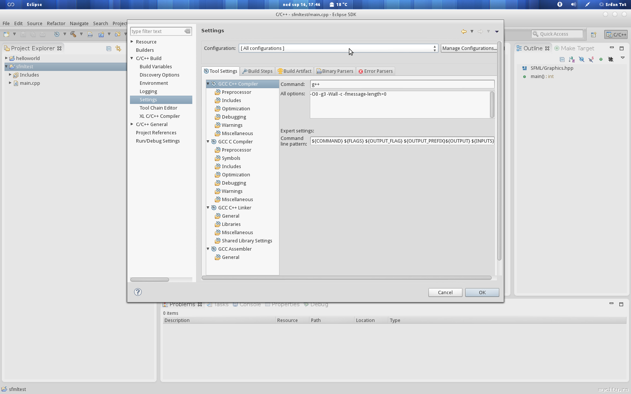Toggle Hide Fields in Outline
The width and height of the screenshot is (631, 394).
click(x=581, y=59)
